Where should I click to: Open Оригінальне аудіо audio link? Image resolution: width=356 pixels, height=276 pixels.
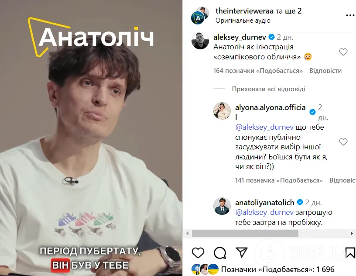click(x=243, y=21)
